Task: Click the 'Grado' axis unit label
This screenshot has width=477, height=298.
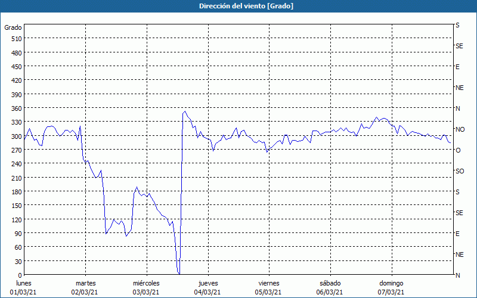Action: [x=13, y=27]
